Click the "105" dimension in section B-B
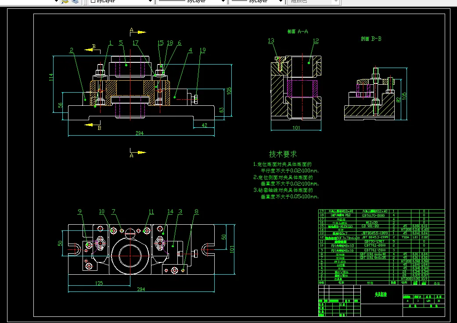Image resolution: width=457 pixels, height=323 pixels. tap(404, 96)
